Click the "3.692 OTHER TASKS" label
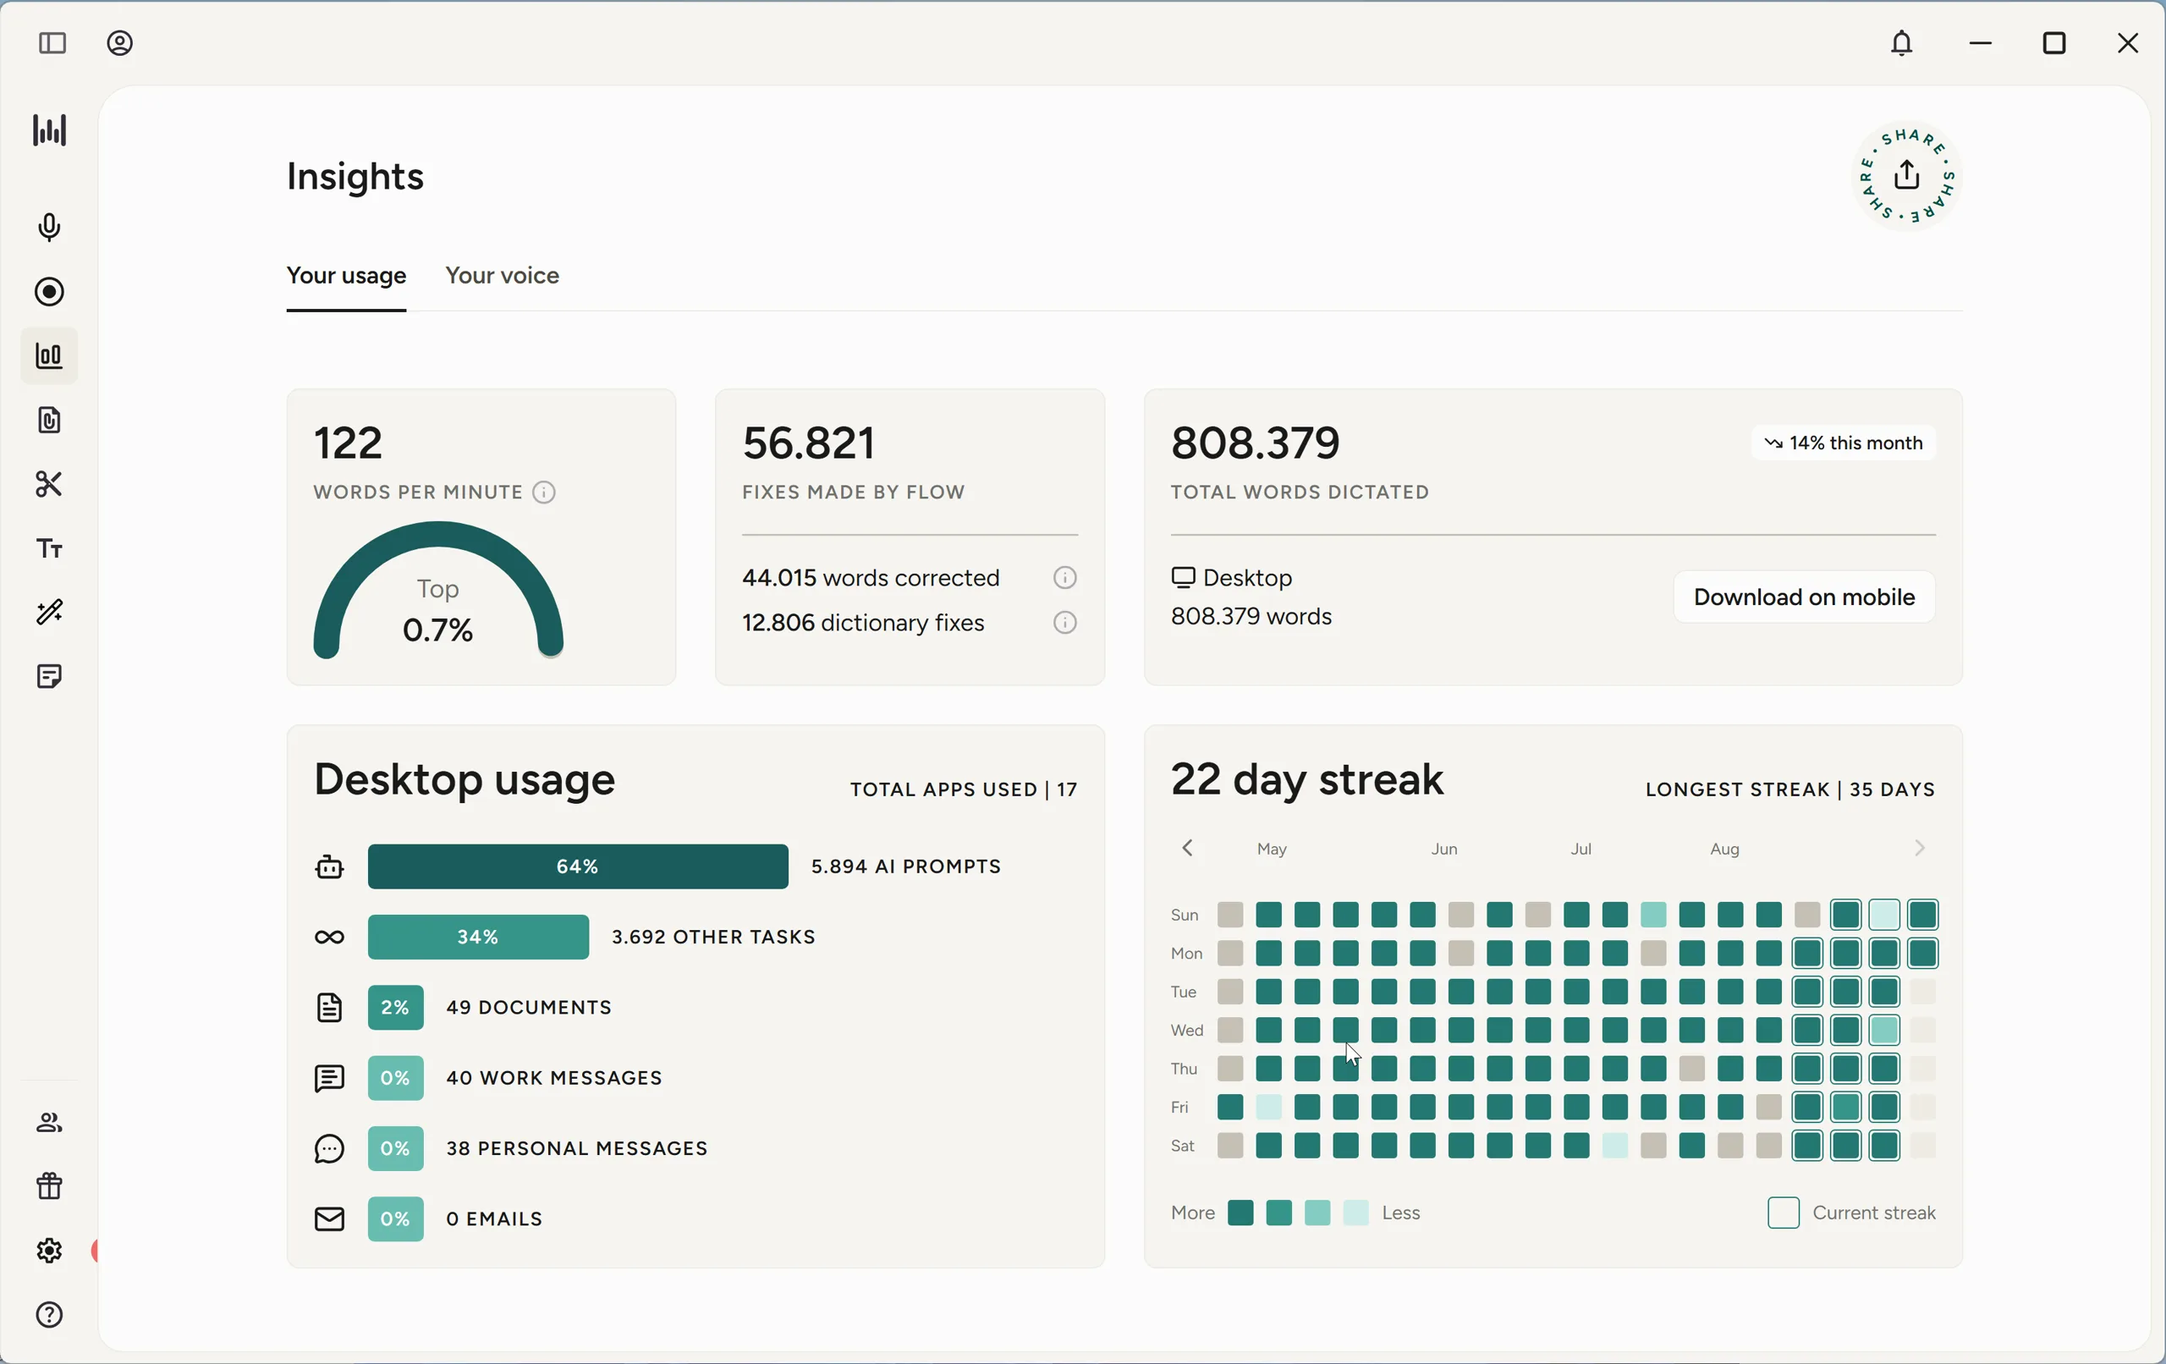The height and width of the screenshot is (1364, 2166). point(713,938)
